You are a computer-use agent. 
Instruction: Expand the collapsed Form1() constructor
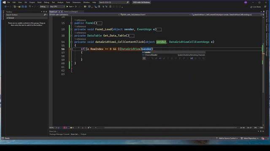click(71, 23)
